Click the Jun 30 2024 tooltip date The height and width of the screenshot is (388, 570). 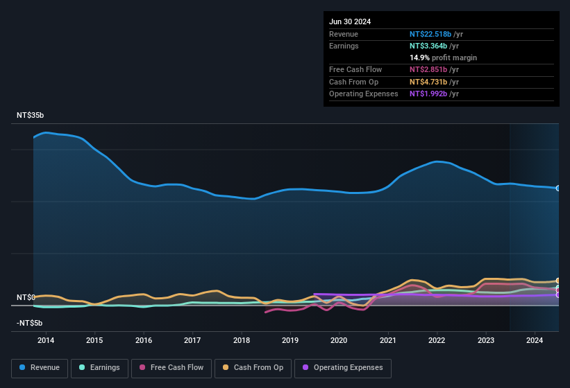[350, 21]
